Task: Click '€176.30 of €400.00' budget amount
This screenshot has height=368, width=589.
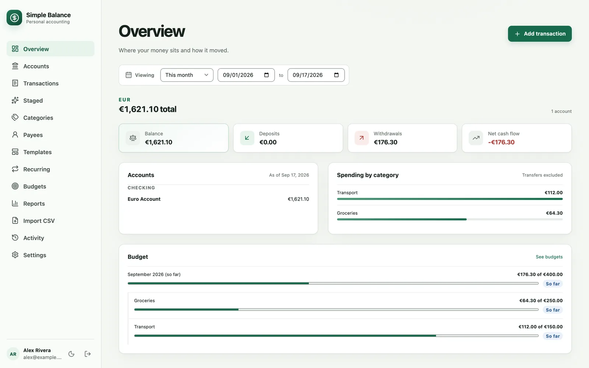Action: click(x=540, y=275)
